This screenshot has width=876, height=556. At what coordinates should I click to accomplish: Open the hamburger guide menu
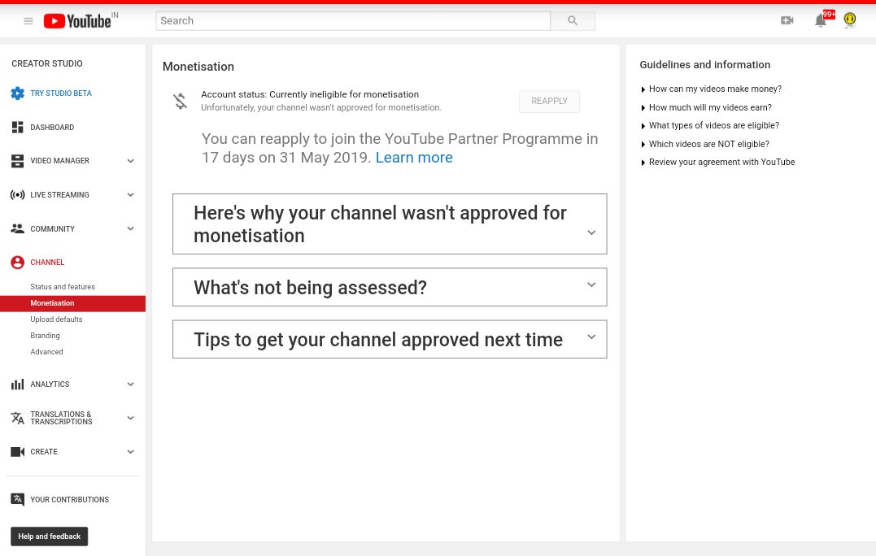(28, 21)
